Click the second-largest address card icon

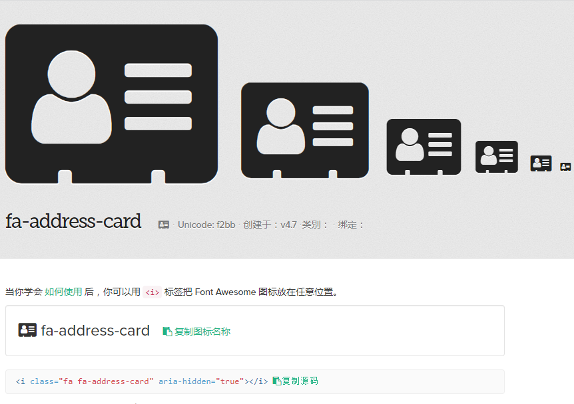click(304, 130)
